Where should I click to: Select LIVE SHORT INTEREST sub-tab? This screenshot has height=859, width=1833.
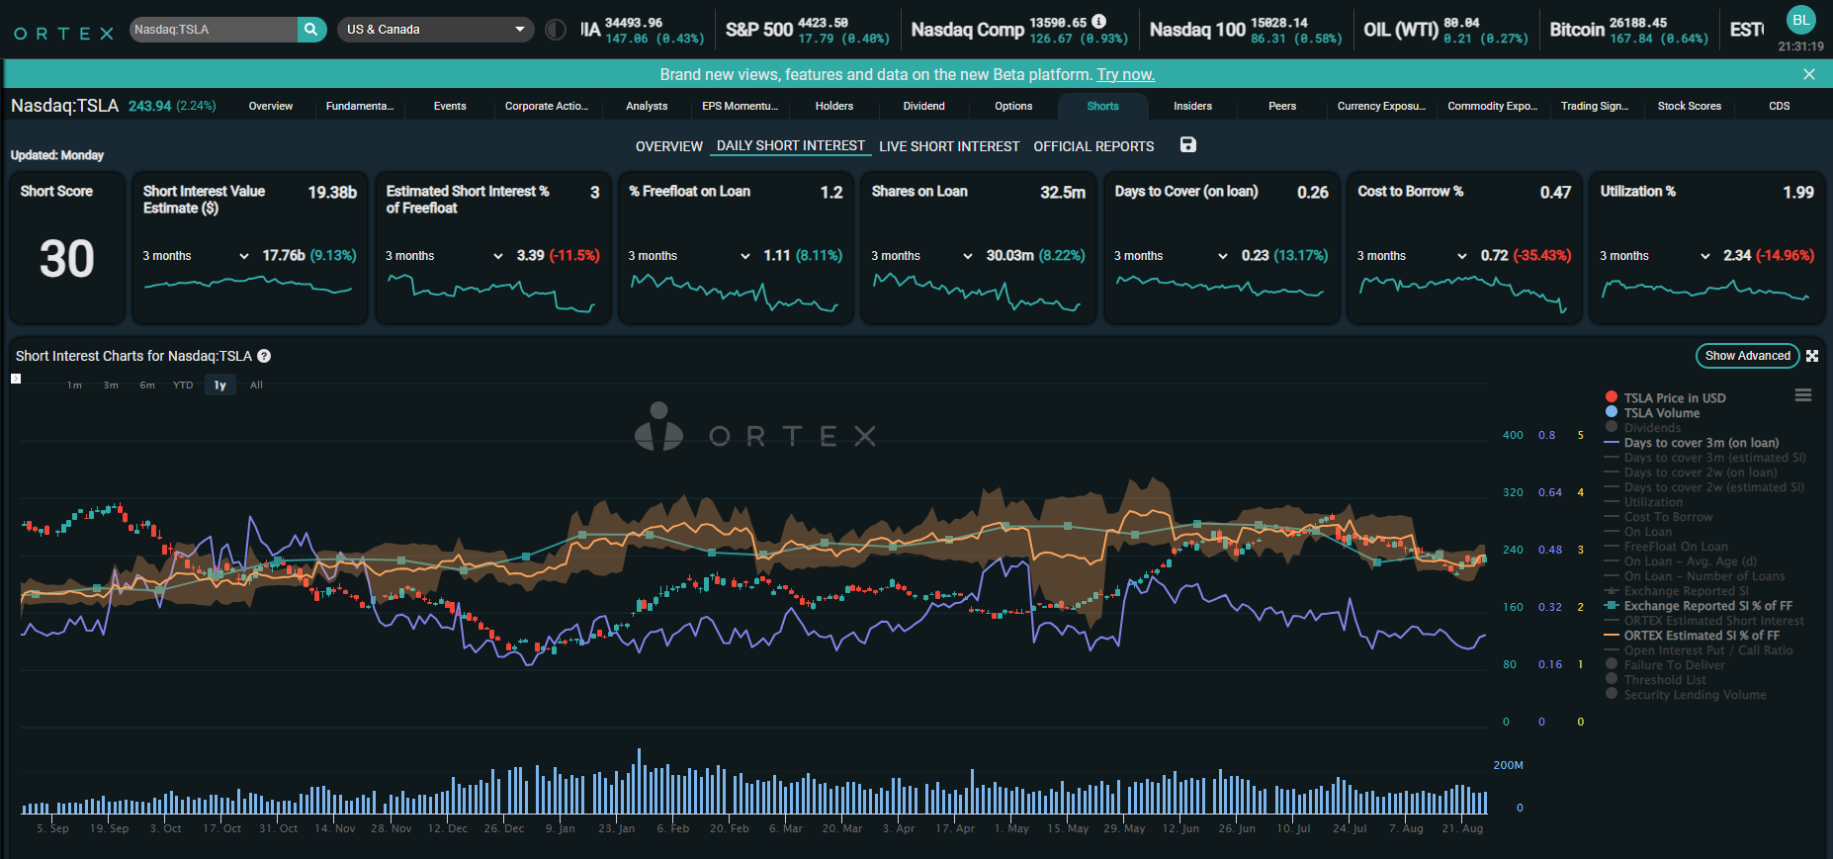949,146
